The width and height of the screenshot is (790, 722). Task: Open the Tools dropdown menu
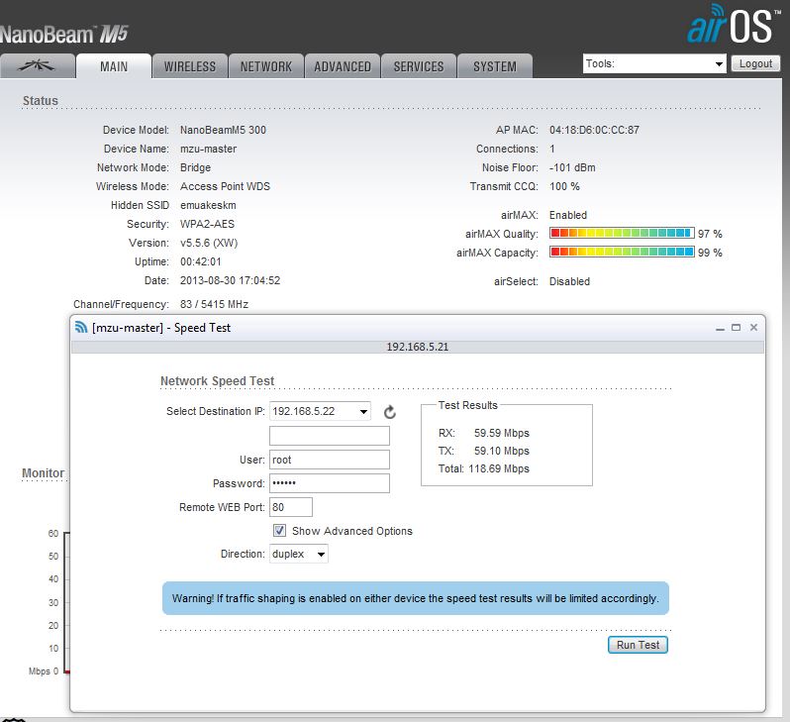[654, 63]
